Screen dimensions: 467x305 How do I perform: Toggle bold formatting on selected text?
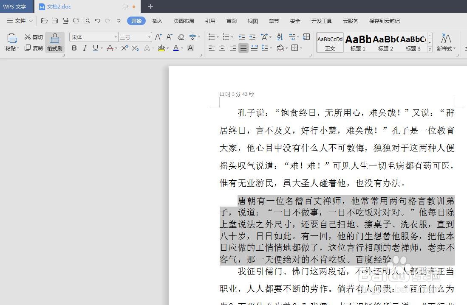pos(74,48)
